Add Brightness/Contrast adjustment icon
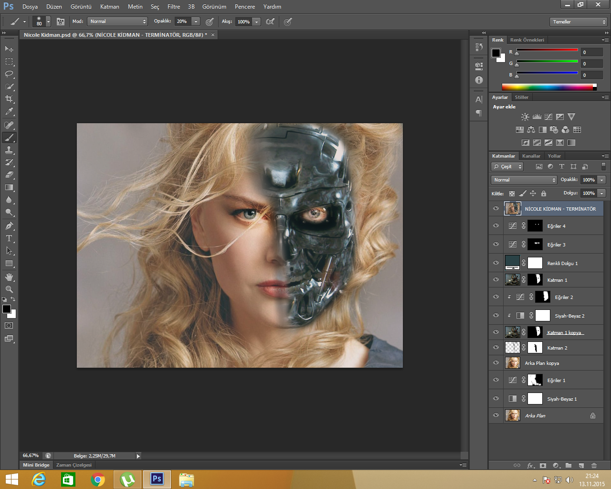The image size is (611, 489). [x=525, y=117]
